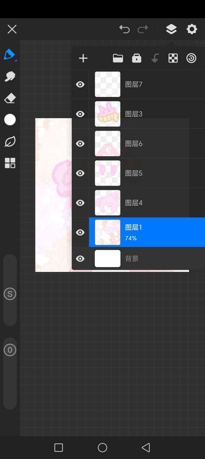This screenshot has width=205, height=459.
Task: Lock the layer with the lock icon
Action: pyautogui.click(x=137, y=58)
